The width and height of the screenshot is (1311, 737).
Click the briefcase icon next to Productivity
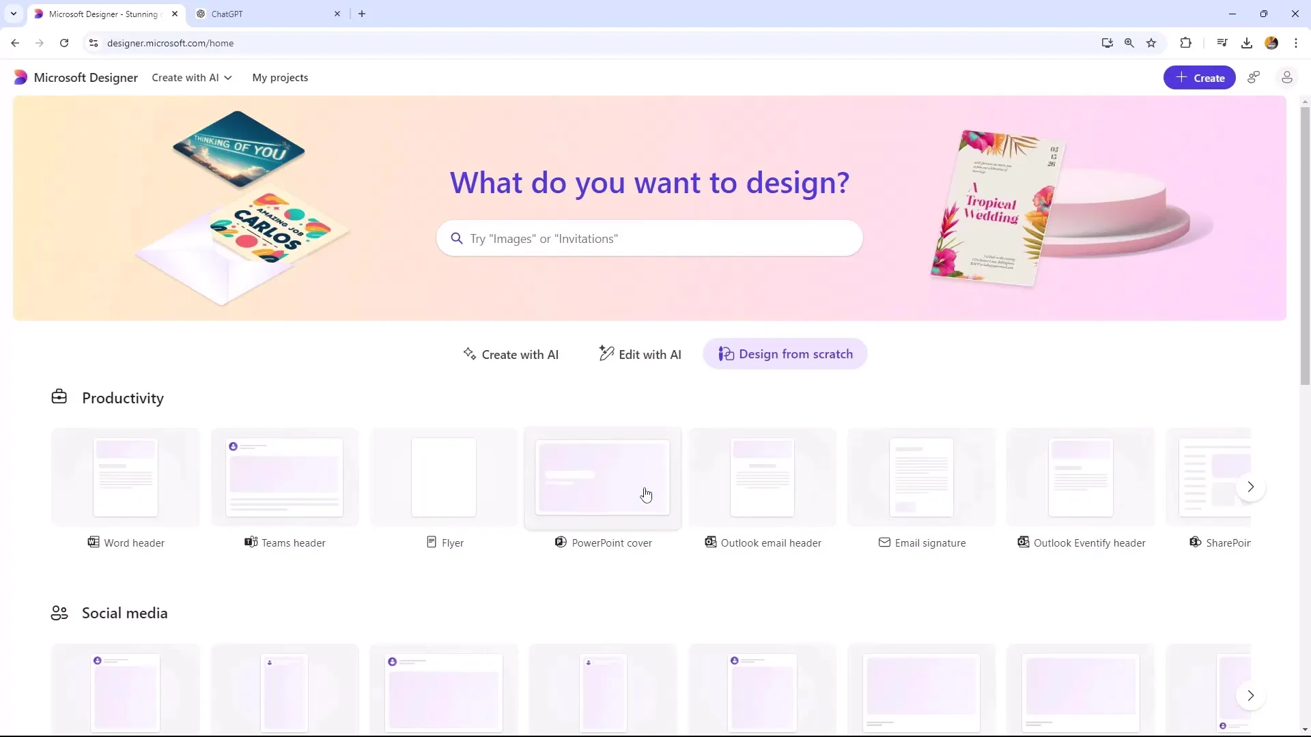[x=59, y=397]
